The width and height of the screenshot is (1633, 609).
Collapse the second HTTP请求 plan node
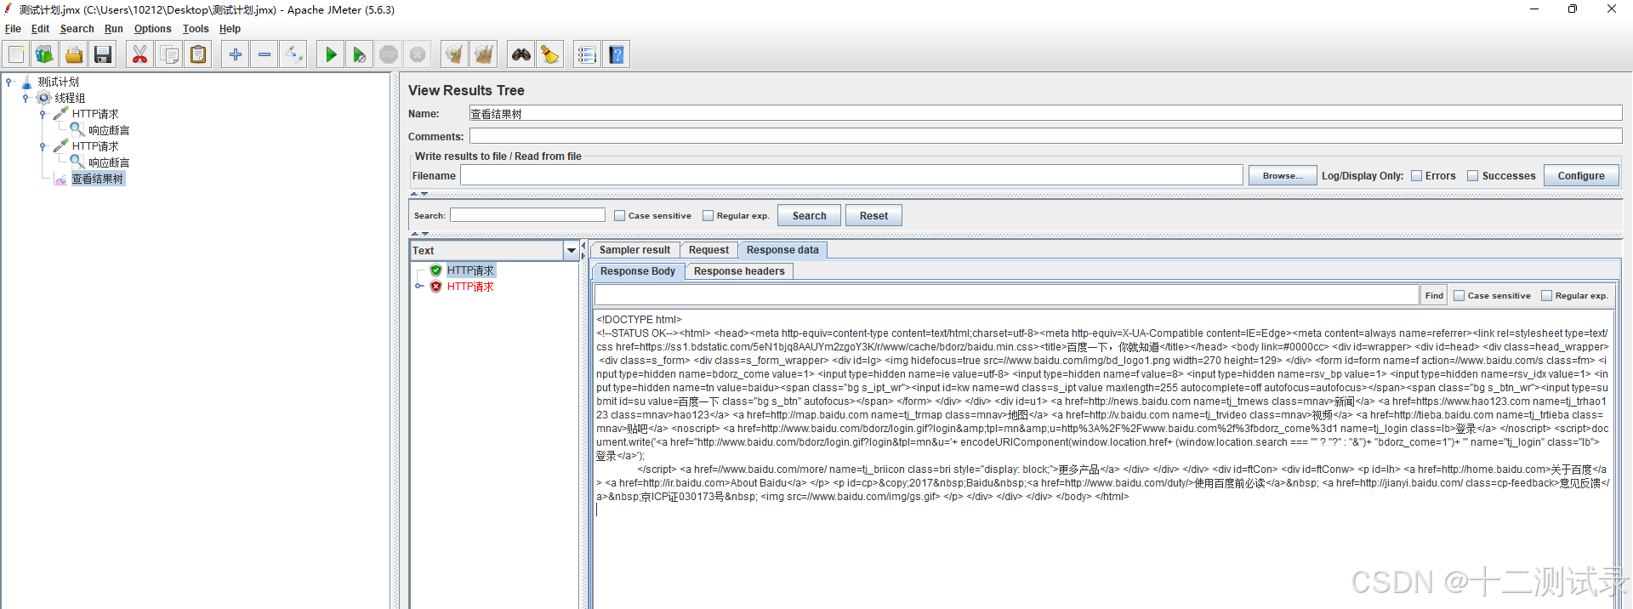pos(43,146)
